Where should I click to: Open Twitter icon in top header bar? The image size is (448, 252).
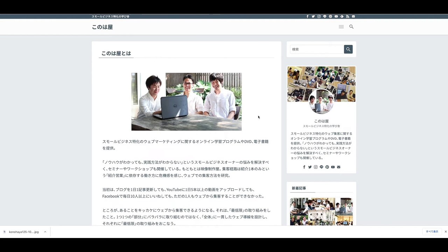coord(313,16)
